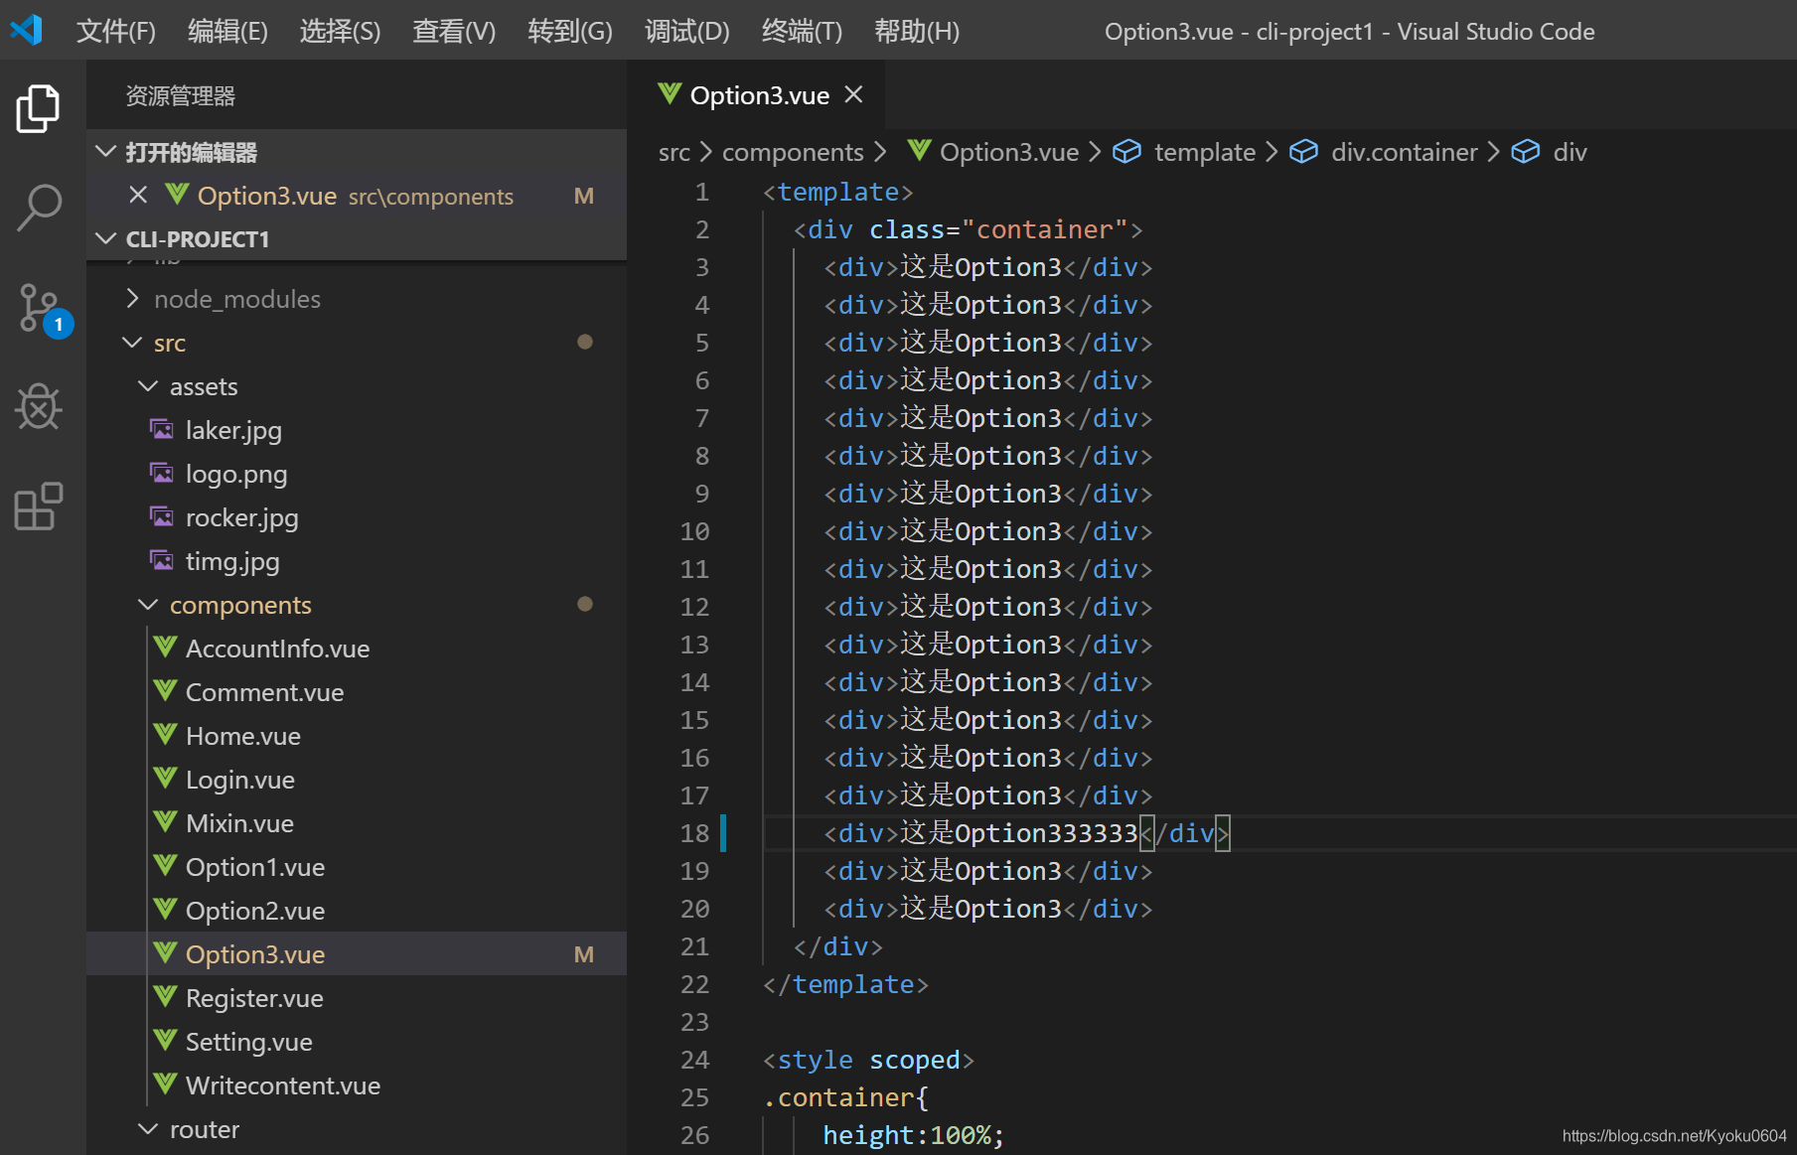Open the Explorer view in activity bar
The width and height of the screenshot is (1797, 1155).
38,108
